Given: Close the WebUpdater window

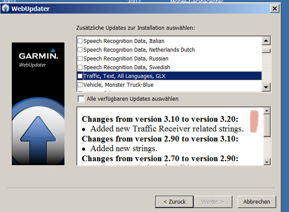Looking at the screenshot, I should (275, 8).
